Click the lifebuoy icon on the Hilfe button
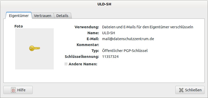Viewport: 208px width, 98px height. click(13, 90)
